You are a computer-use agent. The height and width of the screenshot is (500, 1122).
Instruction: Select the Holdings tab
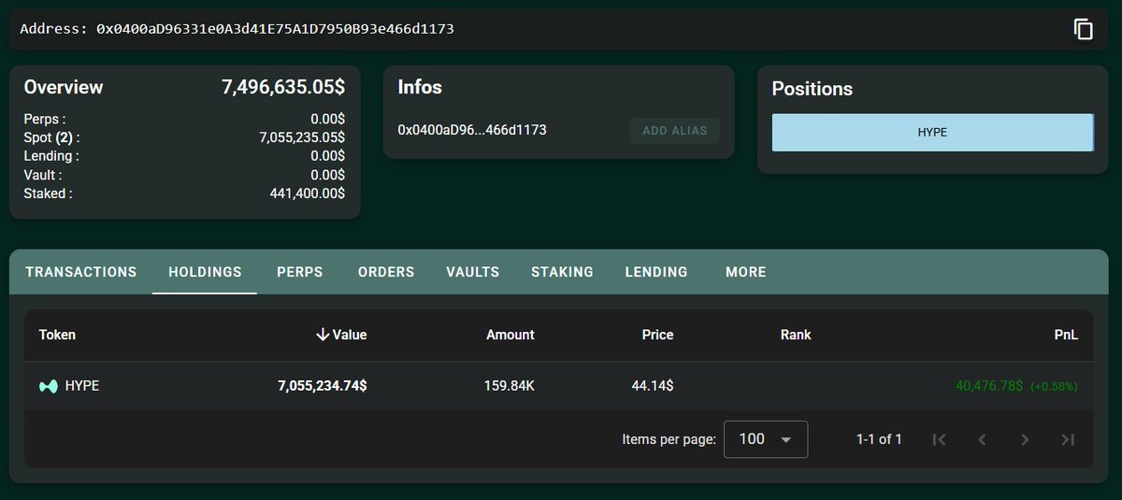coord(205,272)
